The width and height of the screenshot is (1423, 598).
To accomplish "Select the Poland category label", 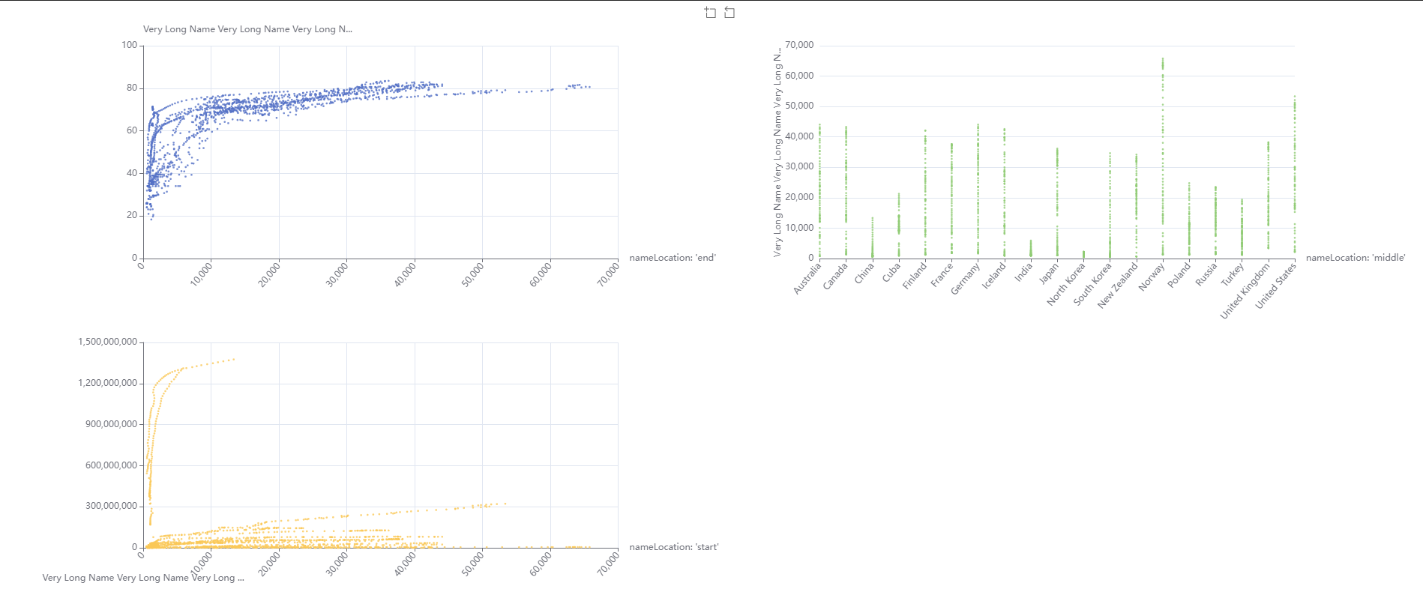I will coord(1179,275).
